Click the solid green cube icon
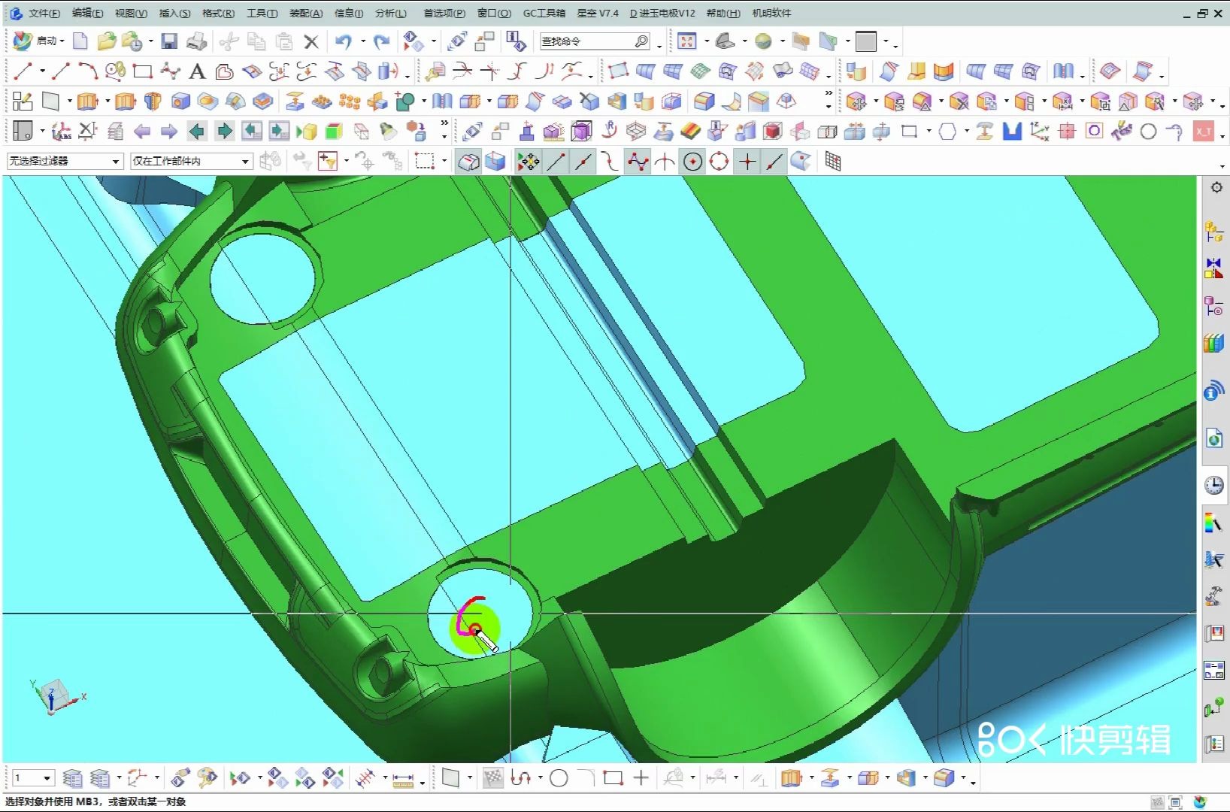Viewport: 1230px width, 812px height. point(333,132)
